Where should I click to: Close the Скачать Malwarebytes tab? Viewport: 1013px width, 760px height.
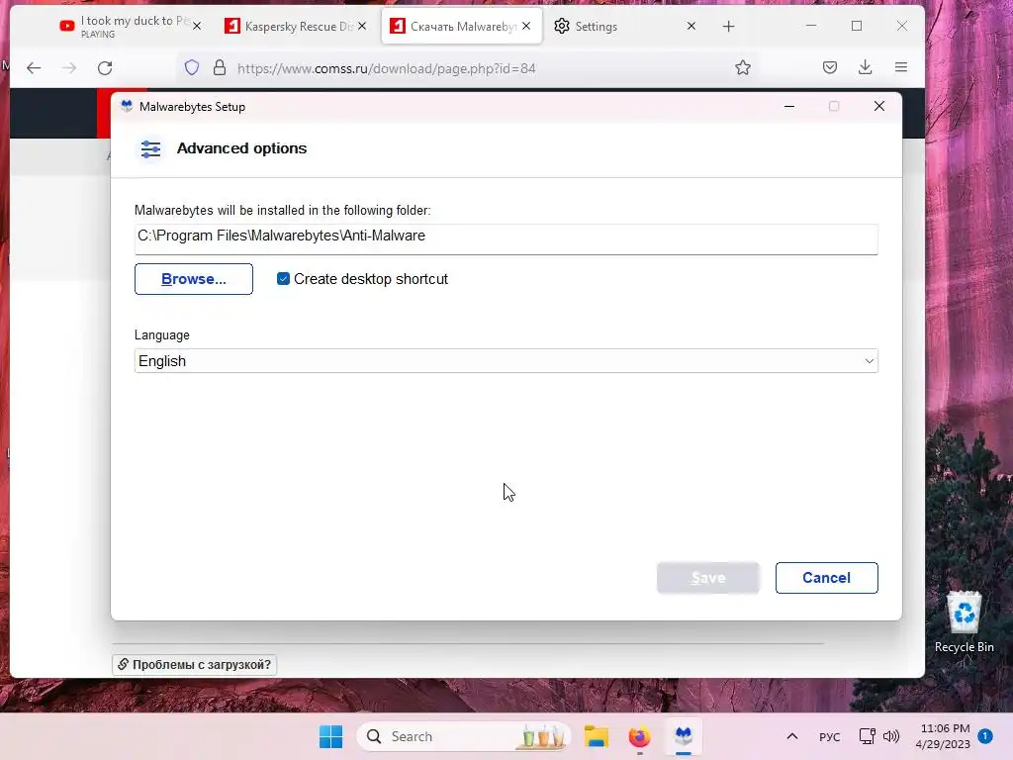tap(526, 26)
